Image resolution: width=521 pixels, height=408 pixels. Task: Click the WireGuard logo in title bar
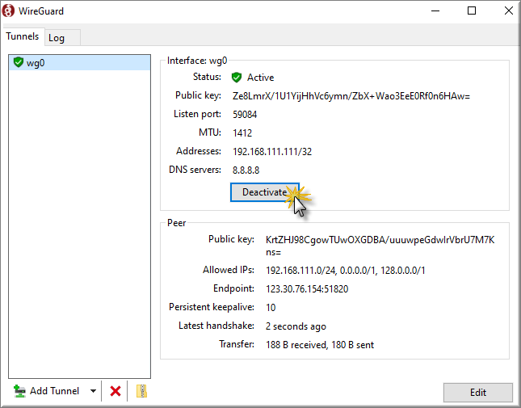(8, 11)
